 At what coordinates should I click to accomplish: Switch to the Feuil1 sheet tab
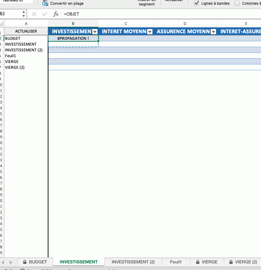click(176, 262)
